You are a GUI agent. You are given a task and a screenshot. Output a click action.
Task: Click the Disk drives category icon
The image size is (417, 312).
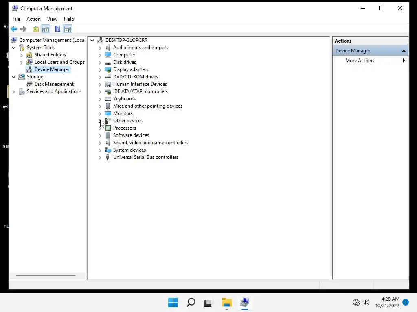coord(108,63)
